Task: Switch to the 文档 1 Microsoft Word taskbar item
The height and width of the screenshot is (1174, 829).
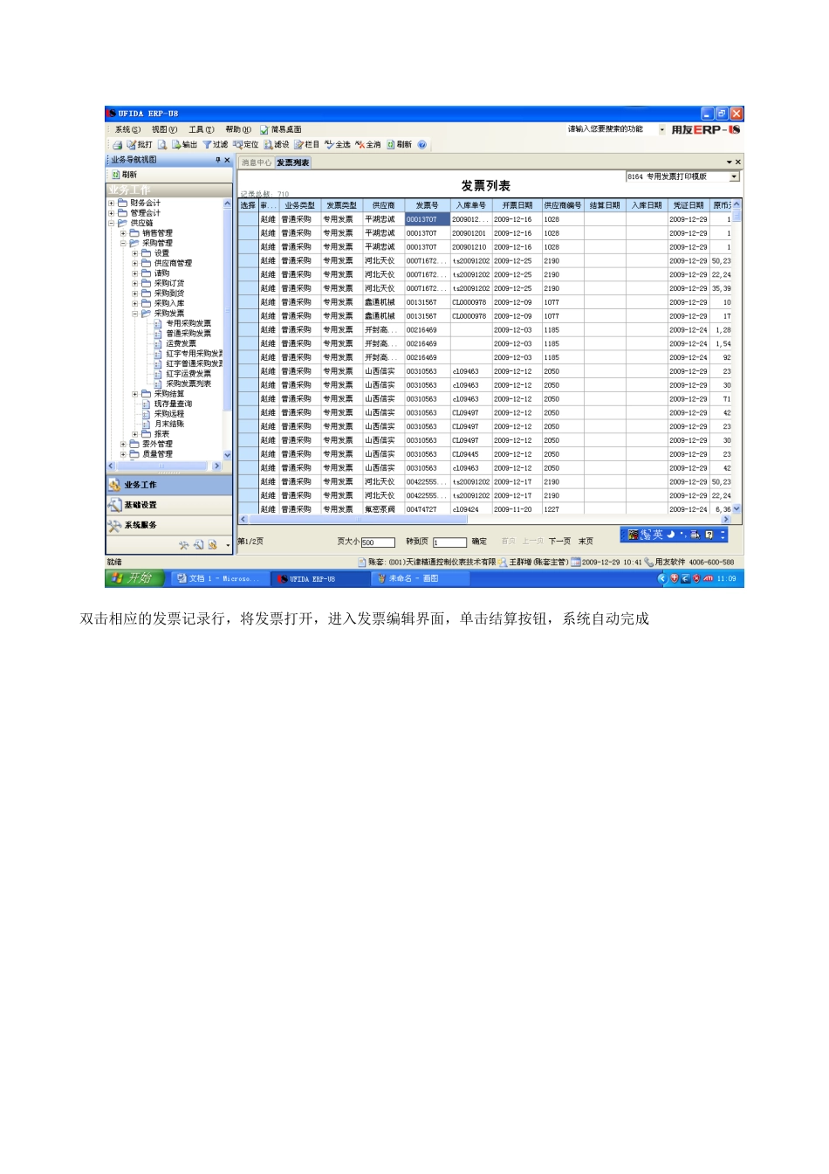Action: [x=217, y=578]
